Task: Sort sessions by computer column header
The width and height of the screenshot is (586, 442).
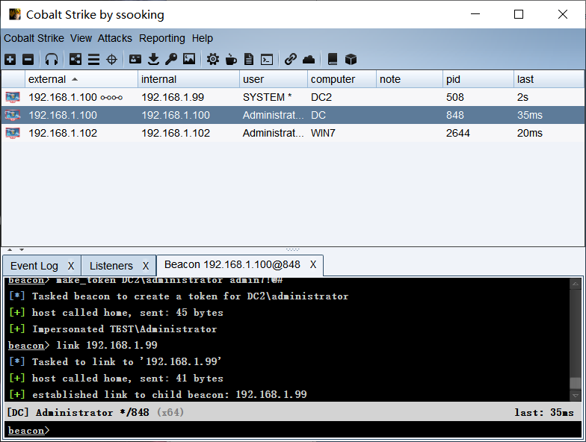Action: [342, 79]
